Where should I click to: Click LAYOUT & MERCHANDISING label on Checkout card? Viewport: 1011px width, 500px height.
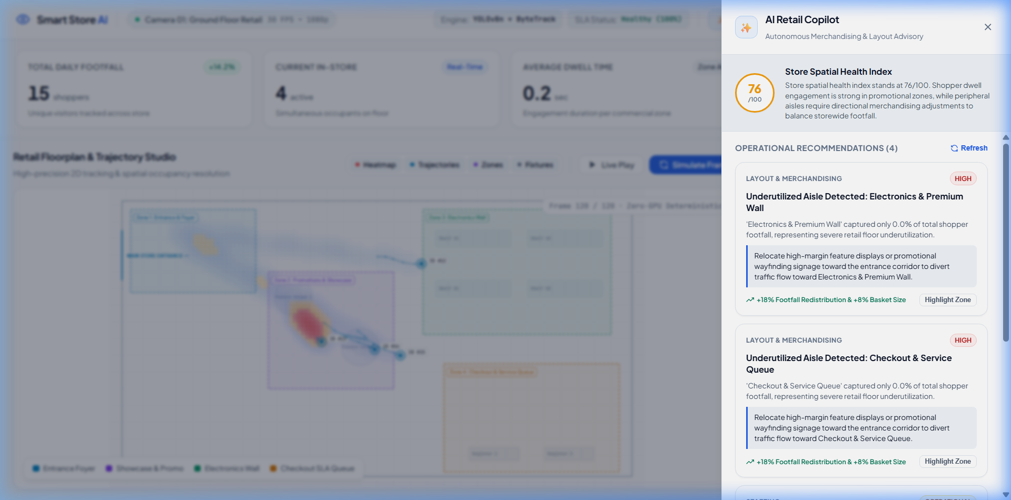[794, 340]
